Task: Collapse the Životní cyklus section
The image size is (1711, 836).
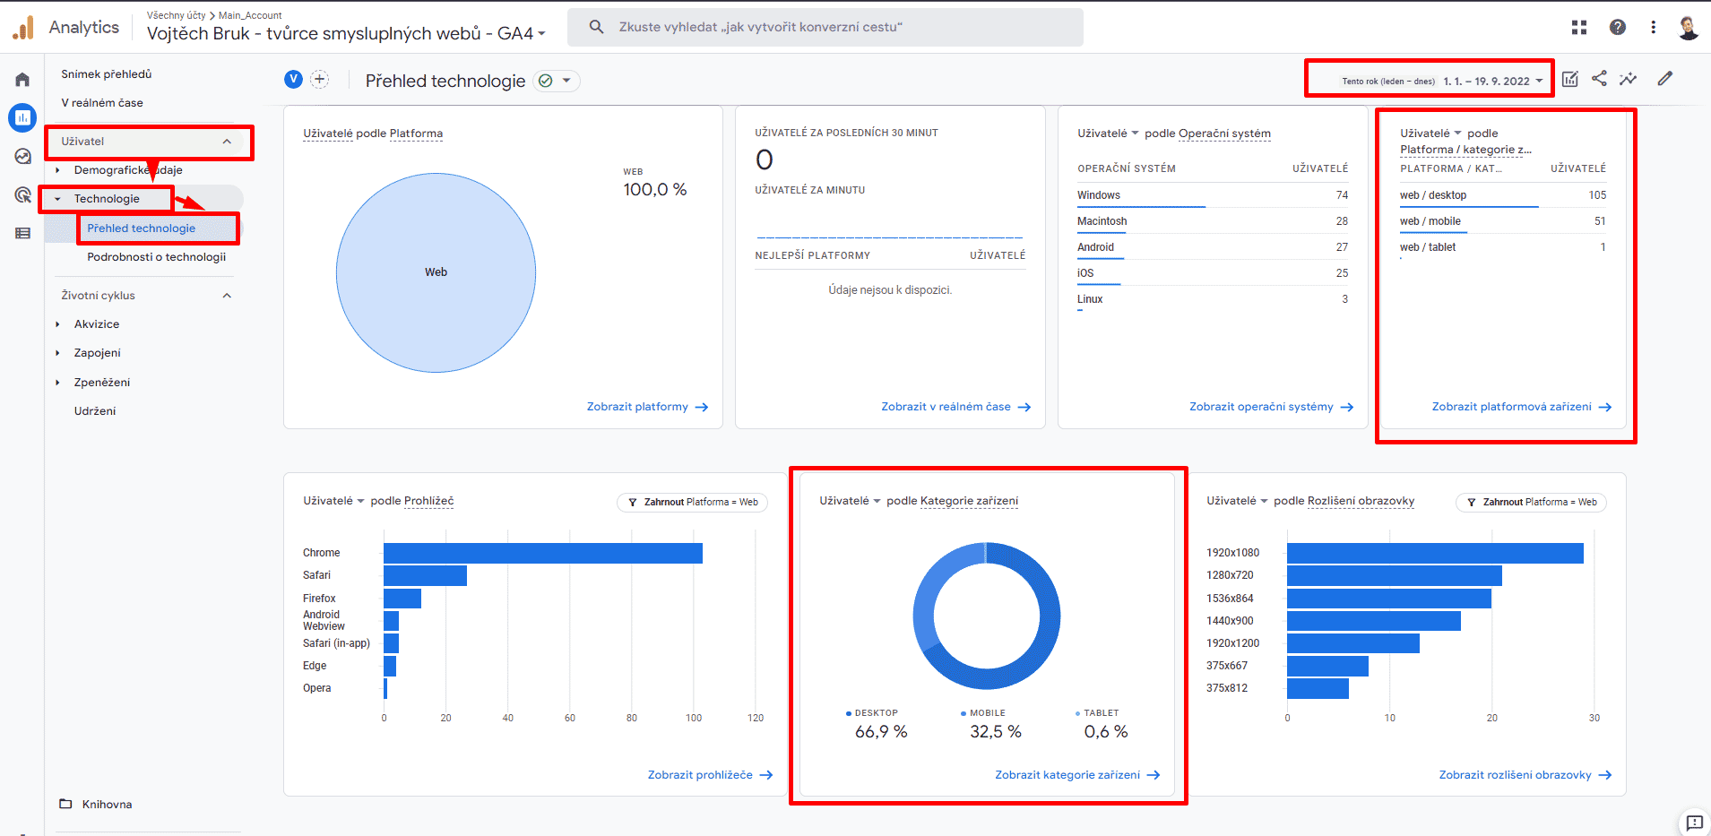Action: (227, 295)
